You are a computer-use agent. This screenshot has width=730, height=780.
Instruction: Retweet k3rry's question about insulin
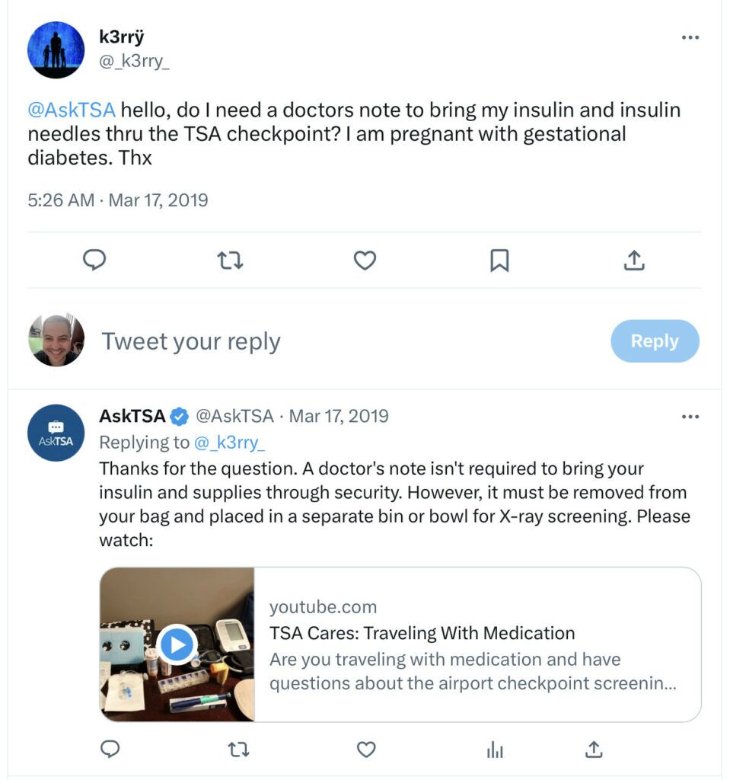point(229,260)
